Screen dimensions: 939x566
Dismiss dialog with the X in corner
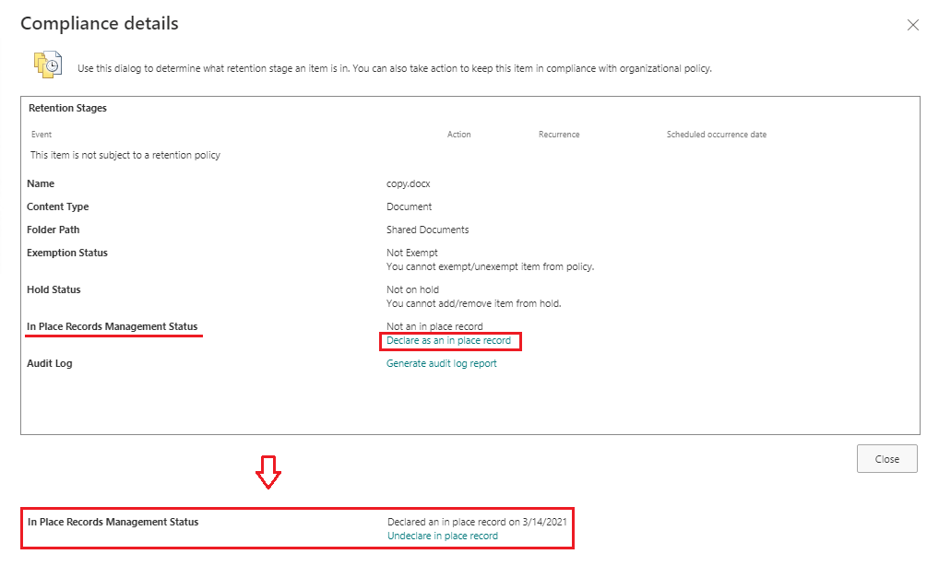(x=912, y=25)
